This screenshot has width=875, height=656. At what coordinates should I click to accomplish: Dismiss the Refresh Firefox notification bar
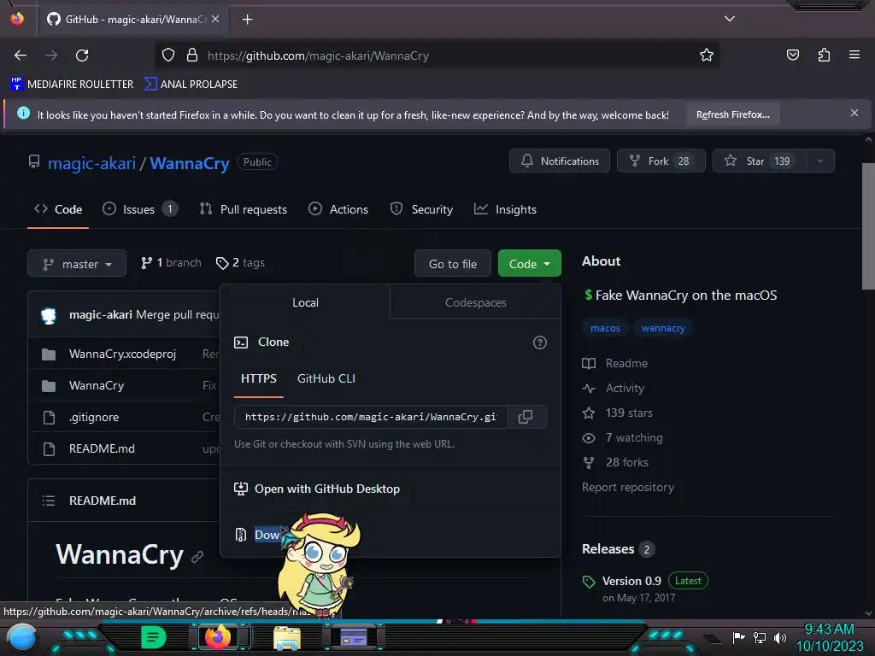click(854, 114)
